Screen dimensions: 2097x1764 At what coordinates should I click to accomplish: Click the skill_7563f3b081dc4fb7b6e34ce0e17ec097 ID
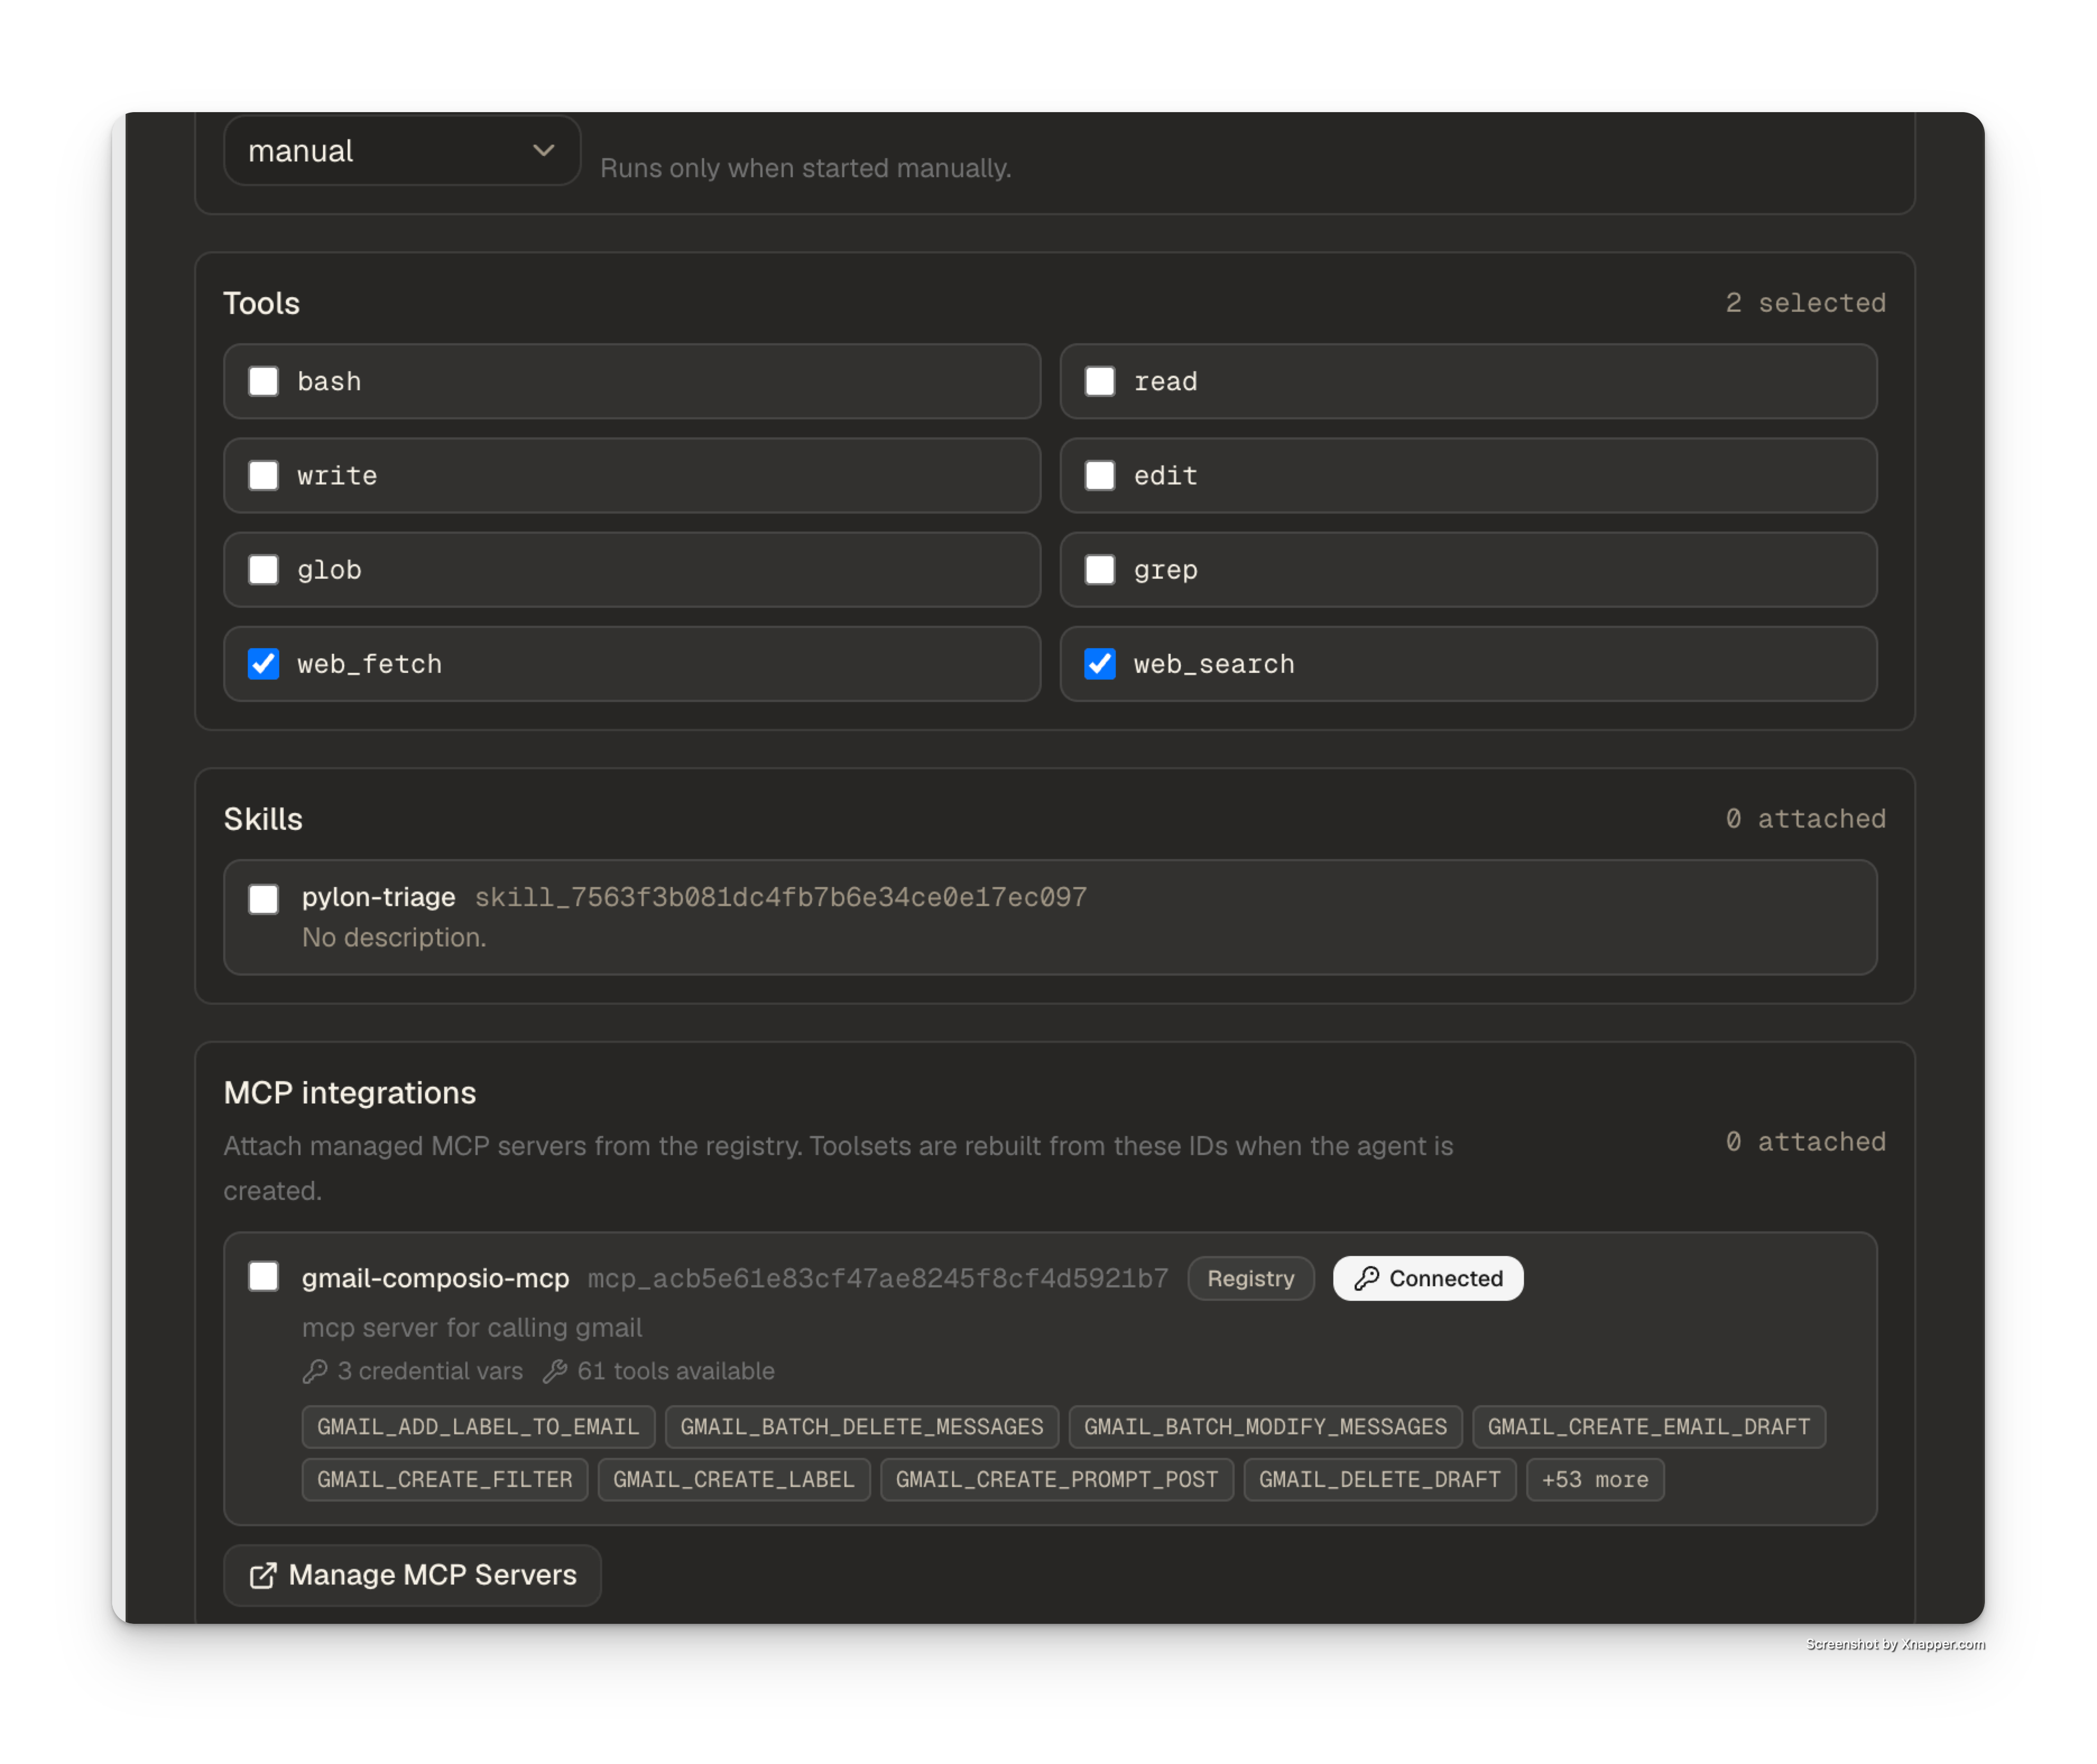[x=780, y=897]
